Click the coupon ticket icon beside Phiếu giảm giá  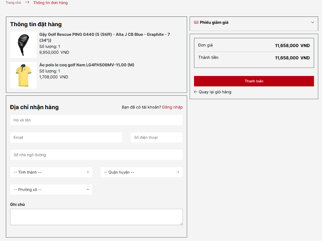196,22
